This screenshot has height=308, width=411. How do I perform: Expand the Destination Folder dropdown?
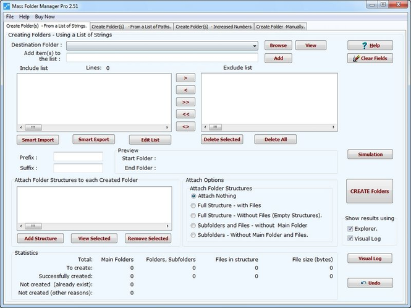254,46
